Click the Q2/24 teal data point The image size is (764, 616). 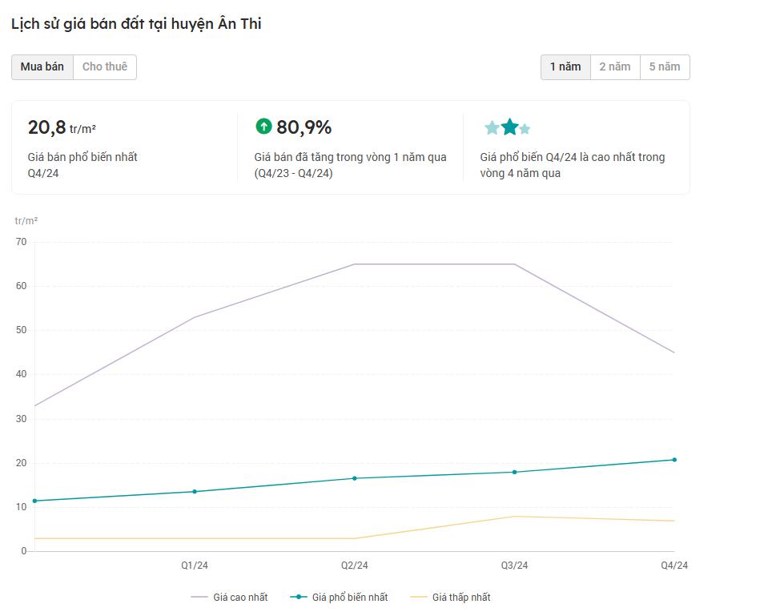[x=355, y=478]
